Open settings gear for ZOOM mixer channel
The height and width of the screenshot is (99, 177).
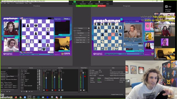click(44, 90)
